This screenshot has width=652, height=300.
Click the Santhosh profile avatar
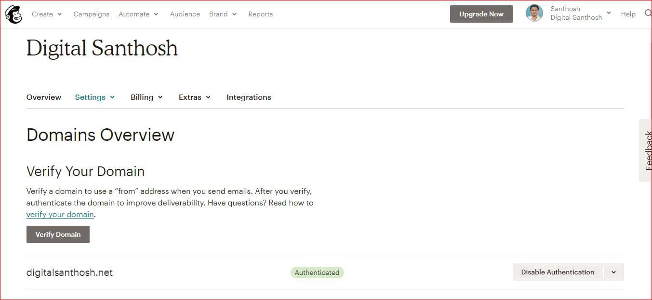coord(534,14)
